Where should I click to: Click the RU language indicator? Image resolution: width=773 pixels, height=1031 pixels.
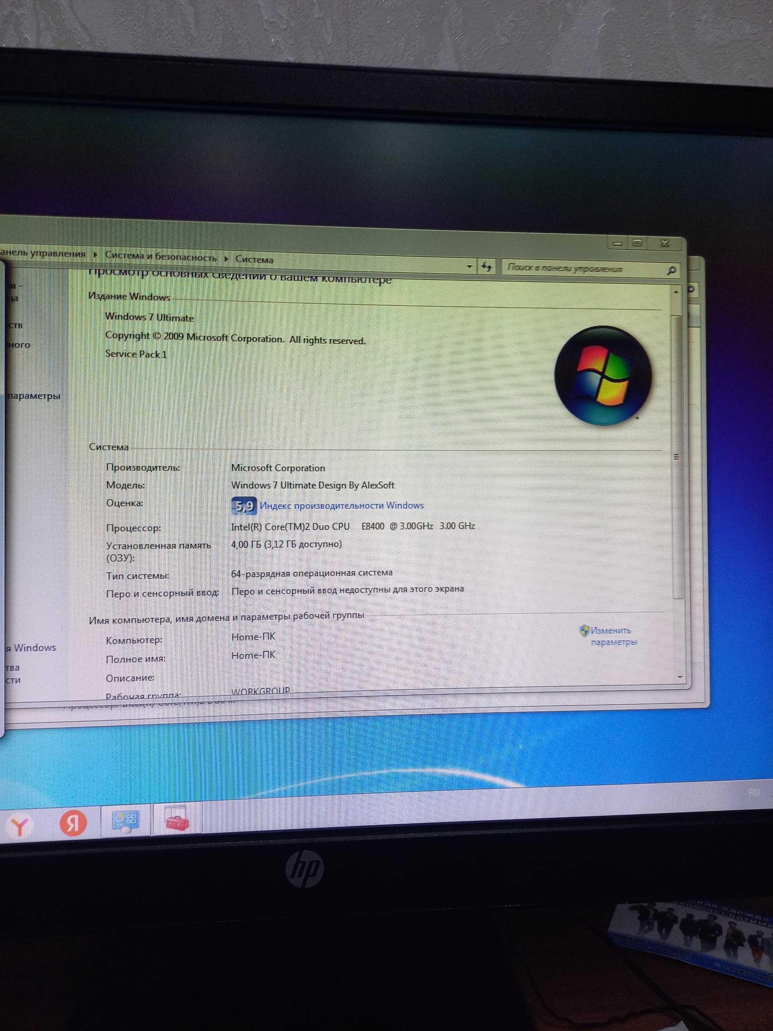tap(754, 792)
